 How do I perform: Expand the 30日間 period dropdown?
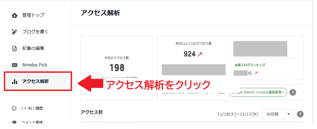pos(277,114)
